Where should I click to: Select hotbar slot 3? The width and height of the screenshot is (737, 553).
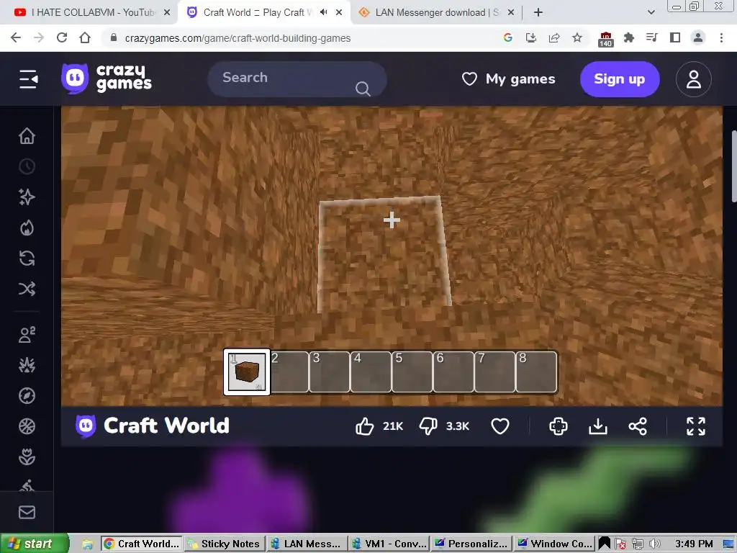point(330,372)
